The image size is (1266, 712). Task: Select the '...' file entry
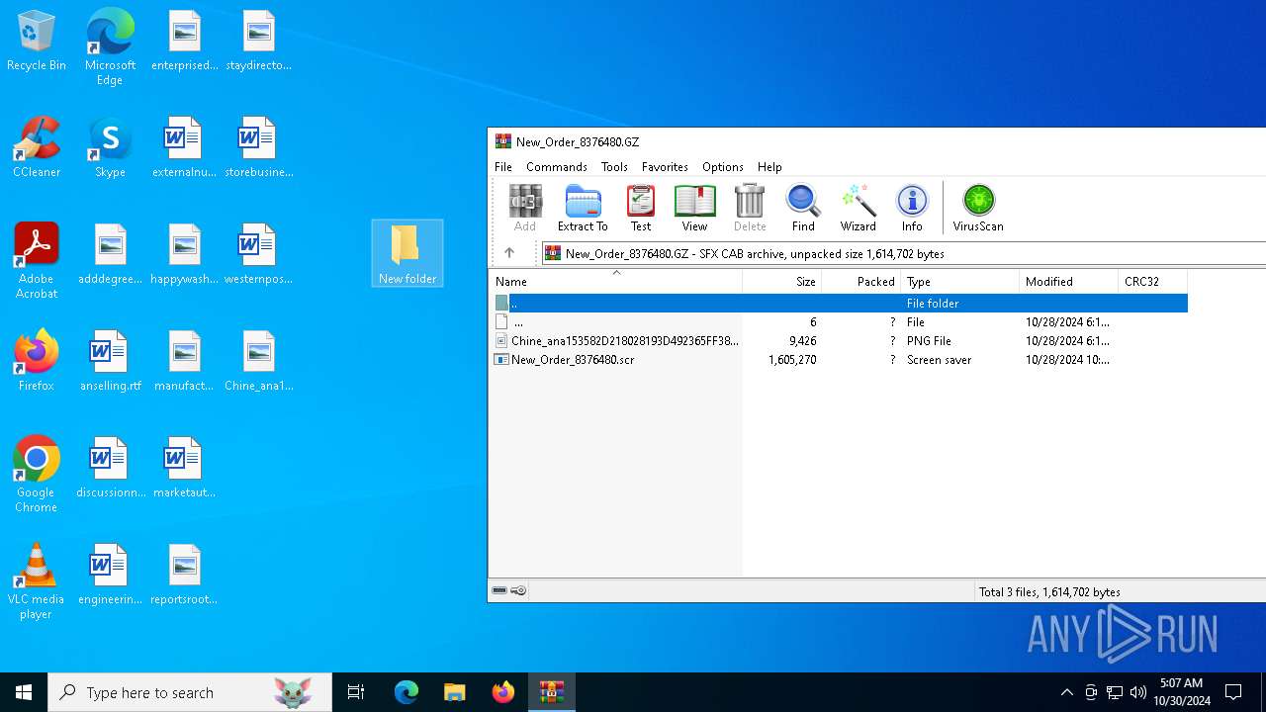839,322
